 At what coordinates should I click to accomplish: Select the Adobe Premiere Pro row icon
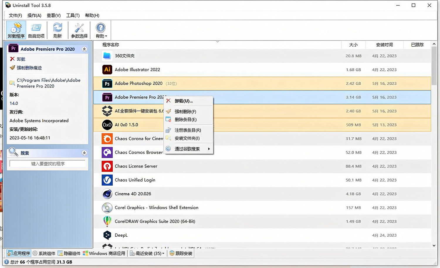pyautogui.click(x=107, y=97)
